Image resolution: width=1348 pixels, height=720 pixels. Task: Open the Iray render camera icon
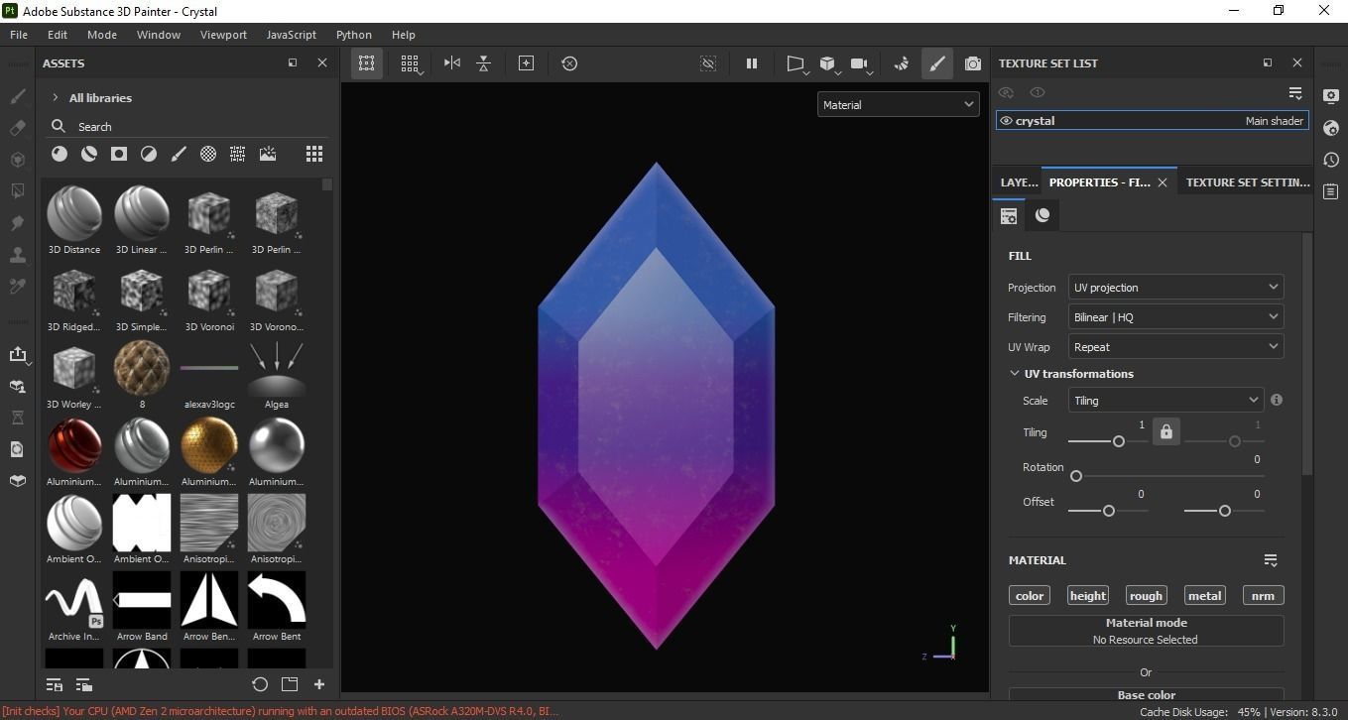point(973,62)
